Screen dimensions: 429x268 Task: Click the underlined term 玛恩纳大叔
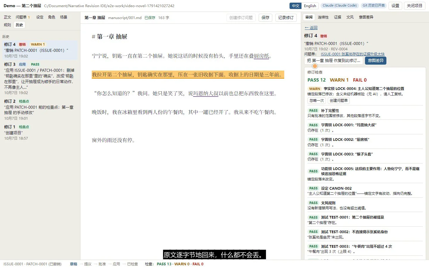pos(206,94)
